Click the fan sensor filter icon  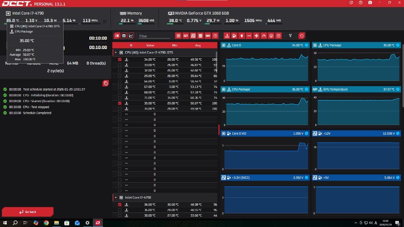256,36
